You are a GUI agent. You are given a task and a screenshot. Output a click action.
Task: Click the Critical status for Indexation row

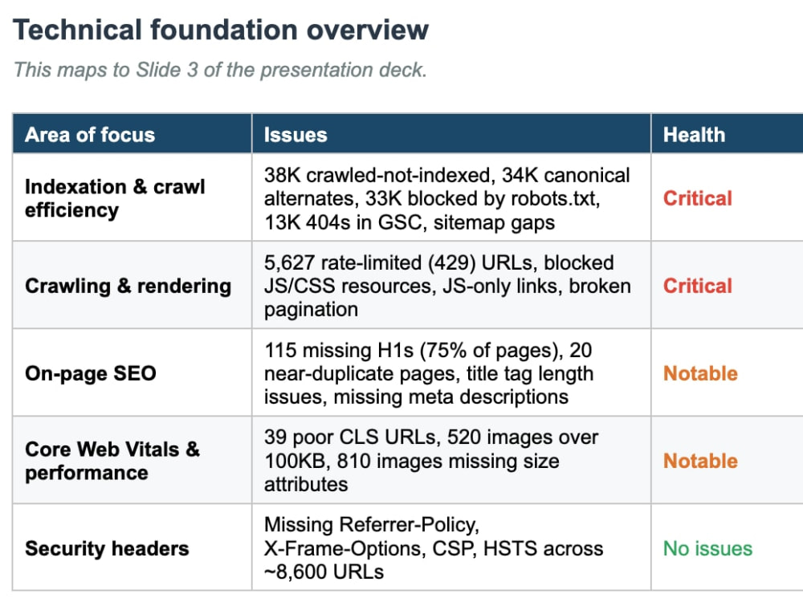[698, 198]
